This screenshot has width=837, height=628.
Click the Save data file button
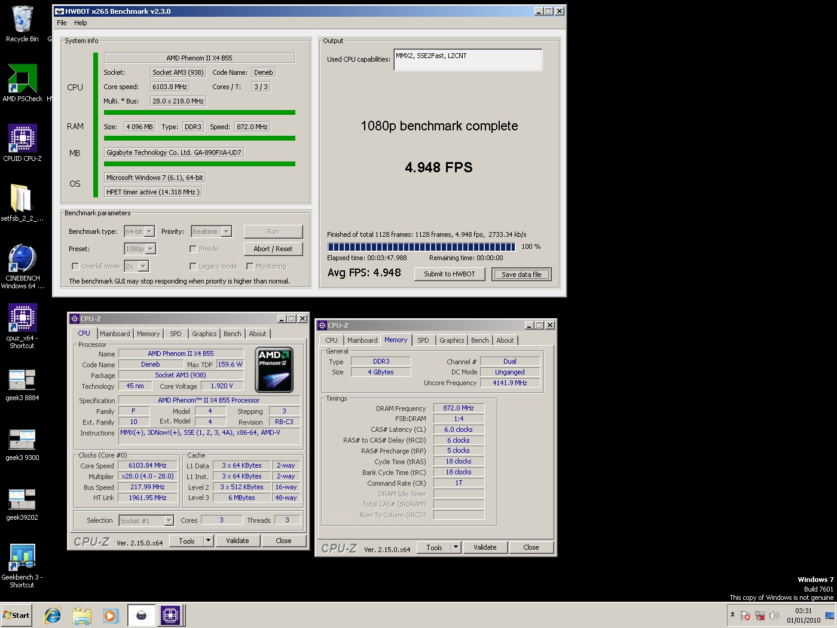[x=521, y=274]
